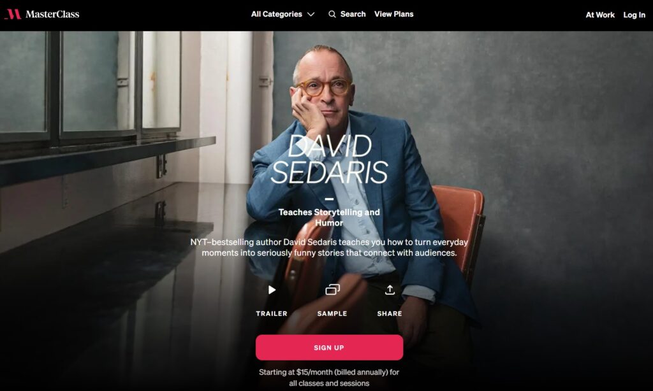Click the SHARE label
The image size is (653, 391).
390,314
